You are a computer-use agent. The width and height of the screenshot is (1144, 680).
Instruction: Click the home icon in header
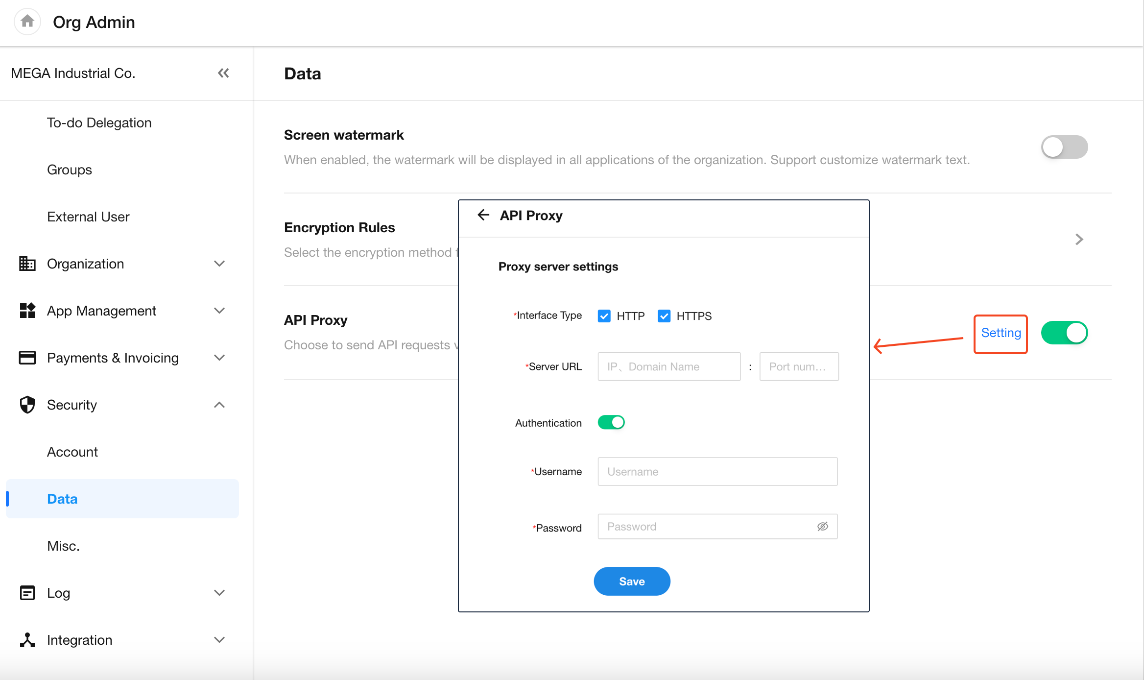pyautogui.click(x=27, y=22)
